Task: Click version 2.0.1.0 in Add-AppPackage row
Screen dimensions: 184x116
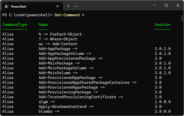Action: pos(163,49)
